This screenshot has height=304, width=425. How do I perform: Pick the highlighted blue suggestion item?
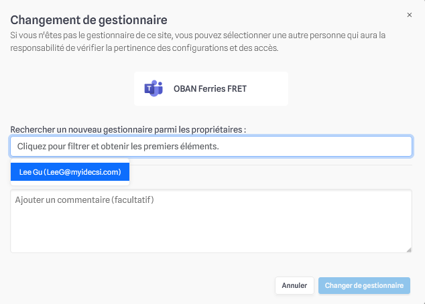pos(70,172)
